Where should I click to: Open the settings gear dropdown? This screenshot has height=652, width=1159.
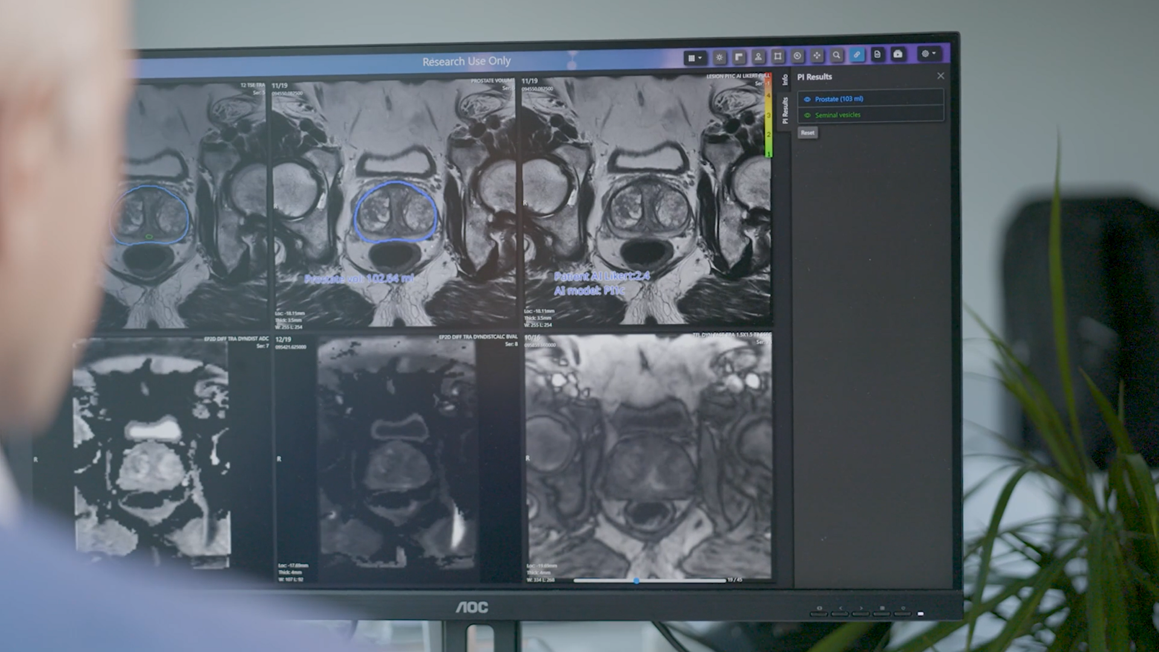(928, 54)
